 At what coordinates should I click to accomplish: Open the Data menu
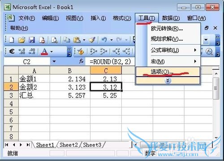(x=171, y=18)
